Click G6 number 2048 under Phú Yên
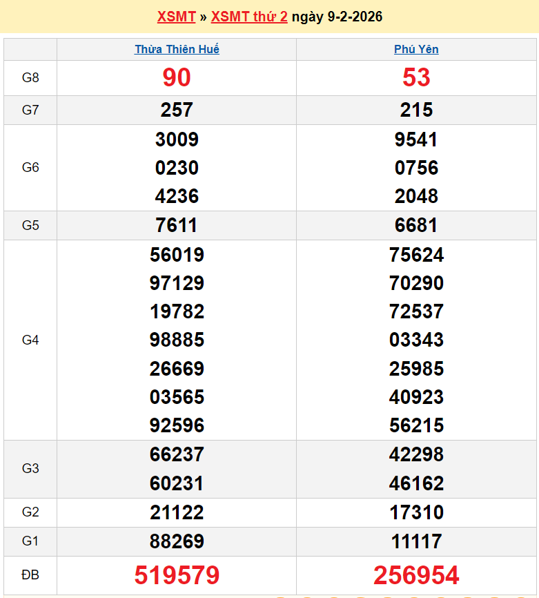Screen dimensions: 539x598 (x=416, y=196)
